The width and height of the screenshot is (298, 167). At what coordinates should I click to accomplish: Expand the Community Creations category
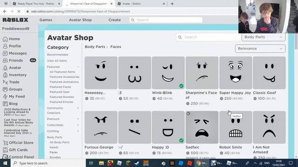[x=78, y=108]
